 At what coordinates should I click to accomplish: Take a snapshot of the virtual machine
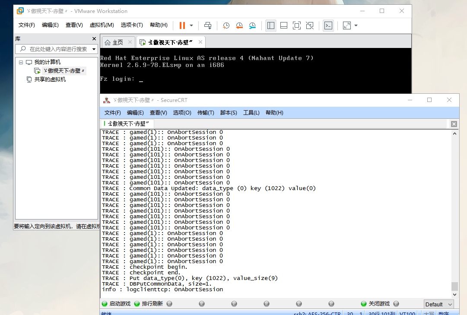click(226, 25)
